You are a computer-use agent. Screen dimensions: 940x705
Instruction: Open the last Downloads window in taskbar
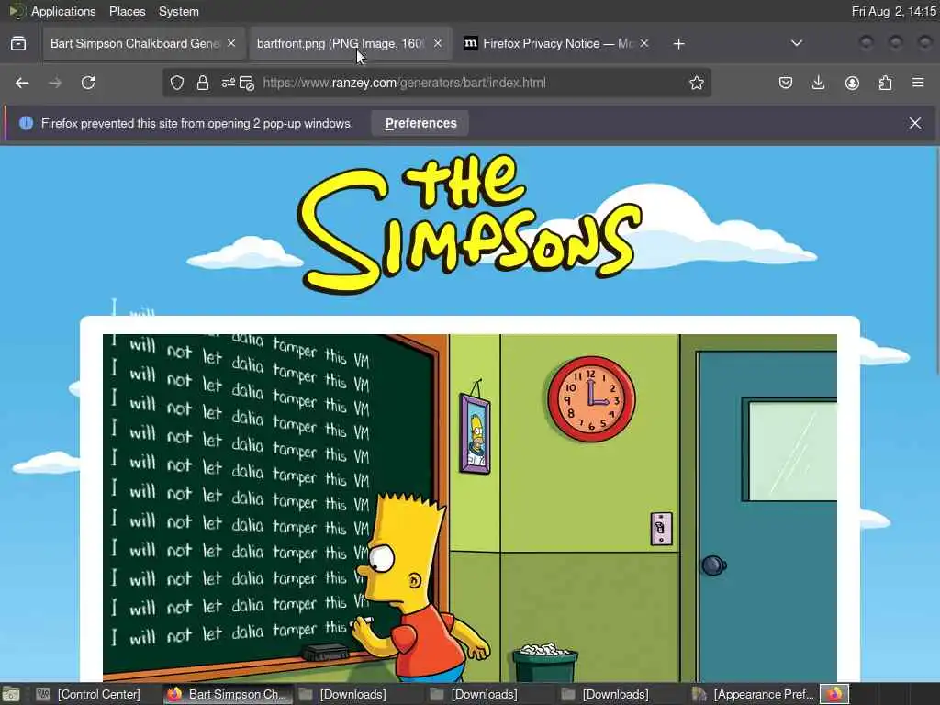click(606, 694)
